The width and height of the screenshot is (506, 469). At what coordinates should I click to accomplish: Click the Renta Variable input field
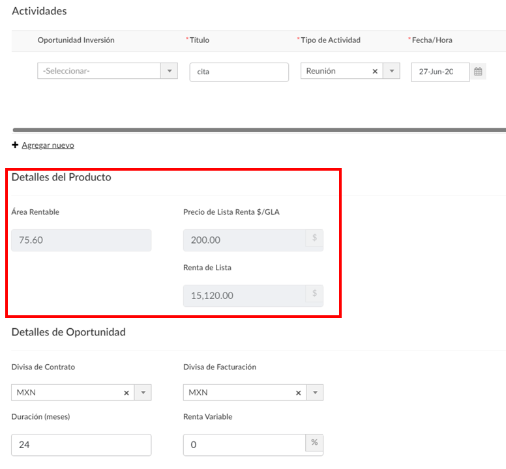coord(245,445)
